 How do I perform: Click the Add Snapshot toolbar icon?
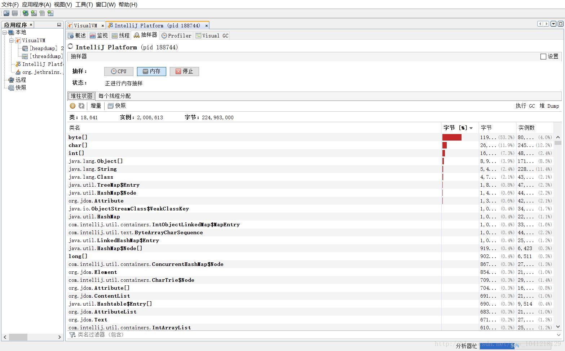coord(50,13)
